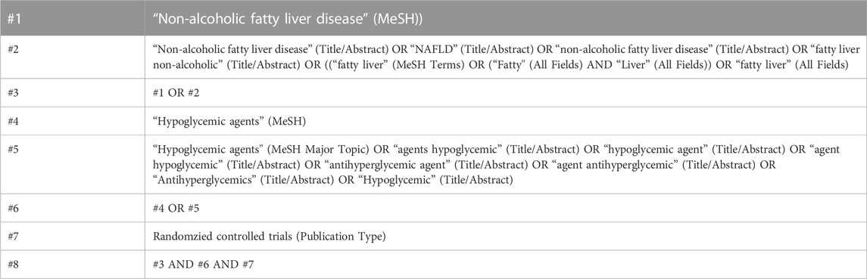Image resolution: width=867 pixels, height=279 pixels.
Task: Click the #6 row label cell
Action: pyautogui.click(x=73, y=208)
